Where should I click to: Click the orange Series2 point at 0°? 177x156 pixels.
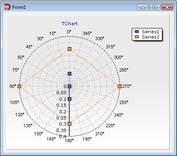point(69,49)
